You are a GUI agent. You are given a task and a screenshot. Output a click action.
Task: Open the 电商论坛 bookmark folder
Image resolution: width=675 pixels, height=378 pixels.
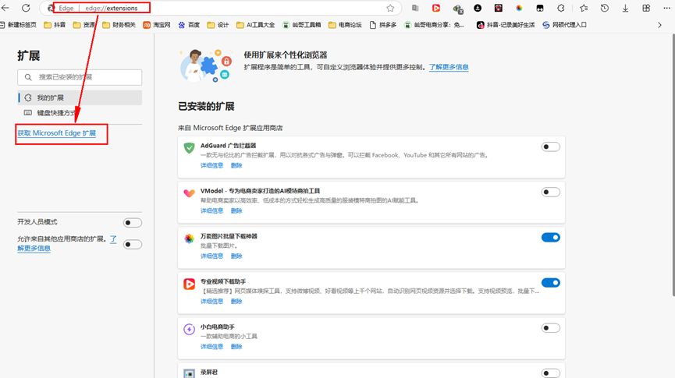coord(345,25)
